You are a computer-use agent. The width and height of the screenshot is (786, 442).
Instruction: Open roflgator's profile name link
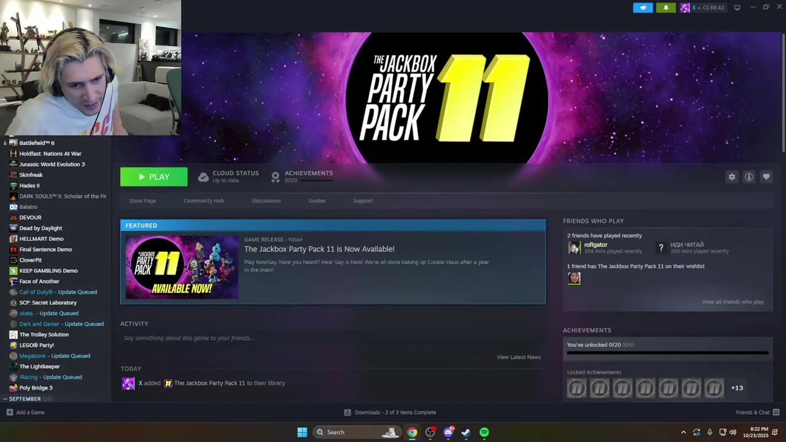pos(596,244)
